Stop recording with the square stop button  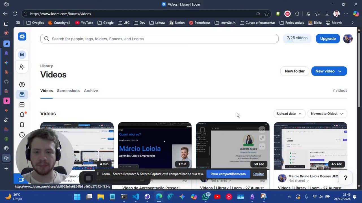[88, 178]
